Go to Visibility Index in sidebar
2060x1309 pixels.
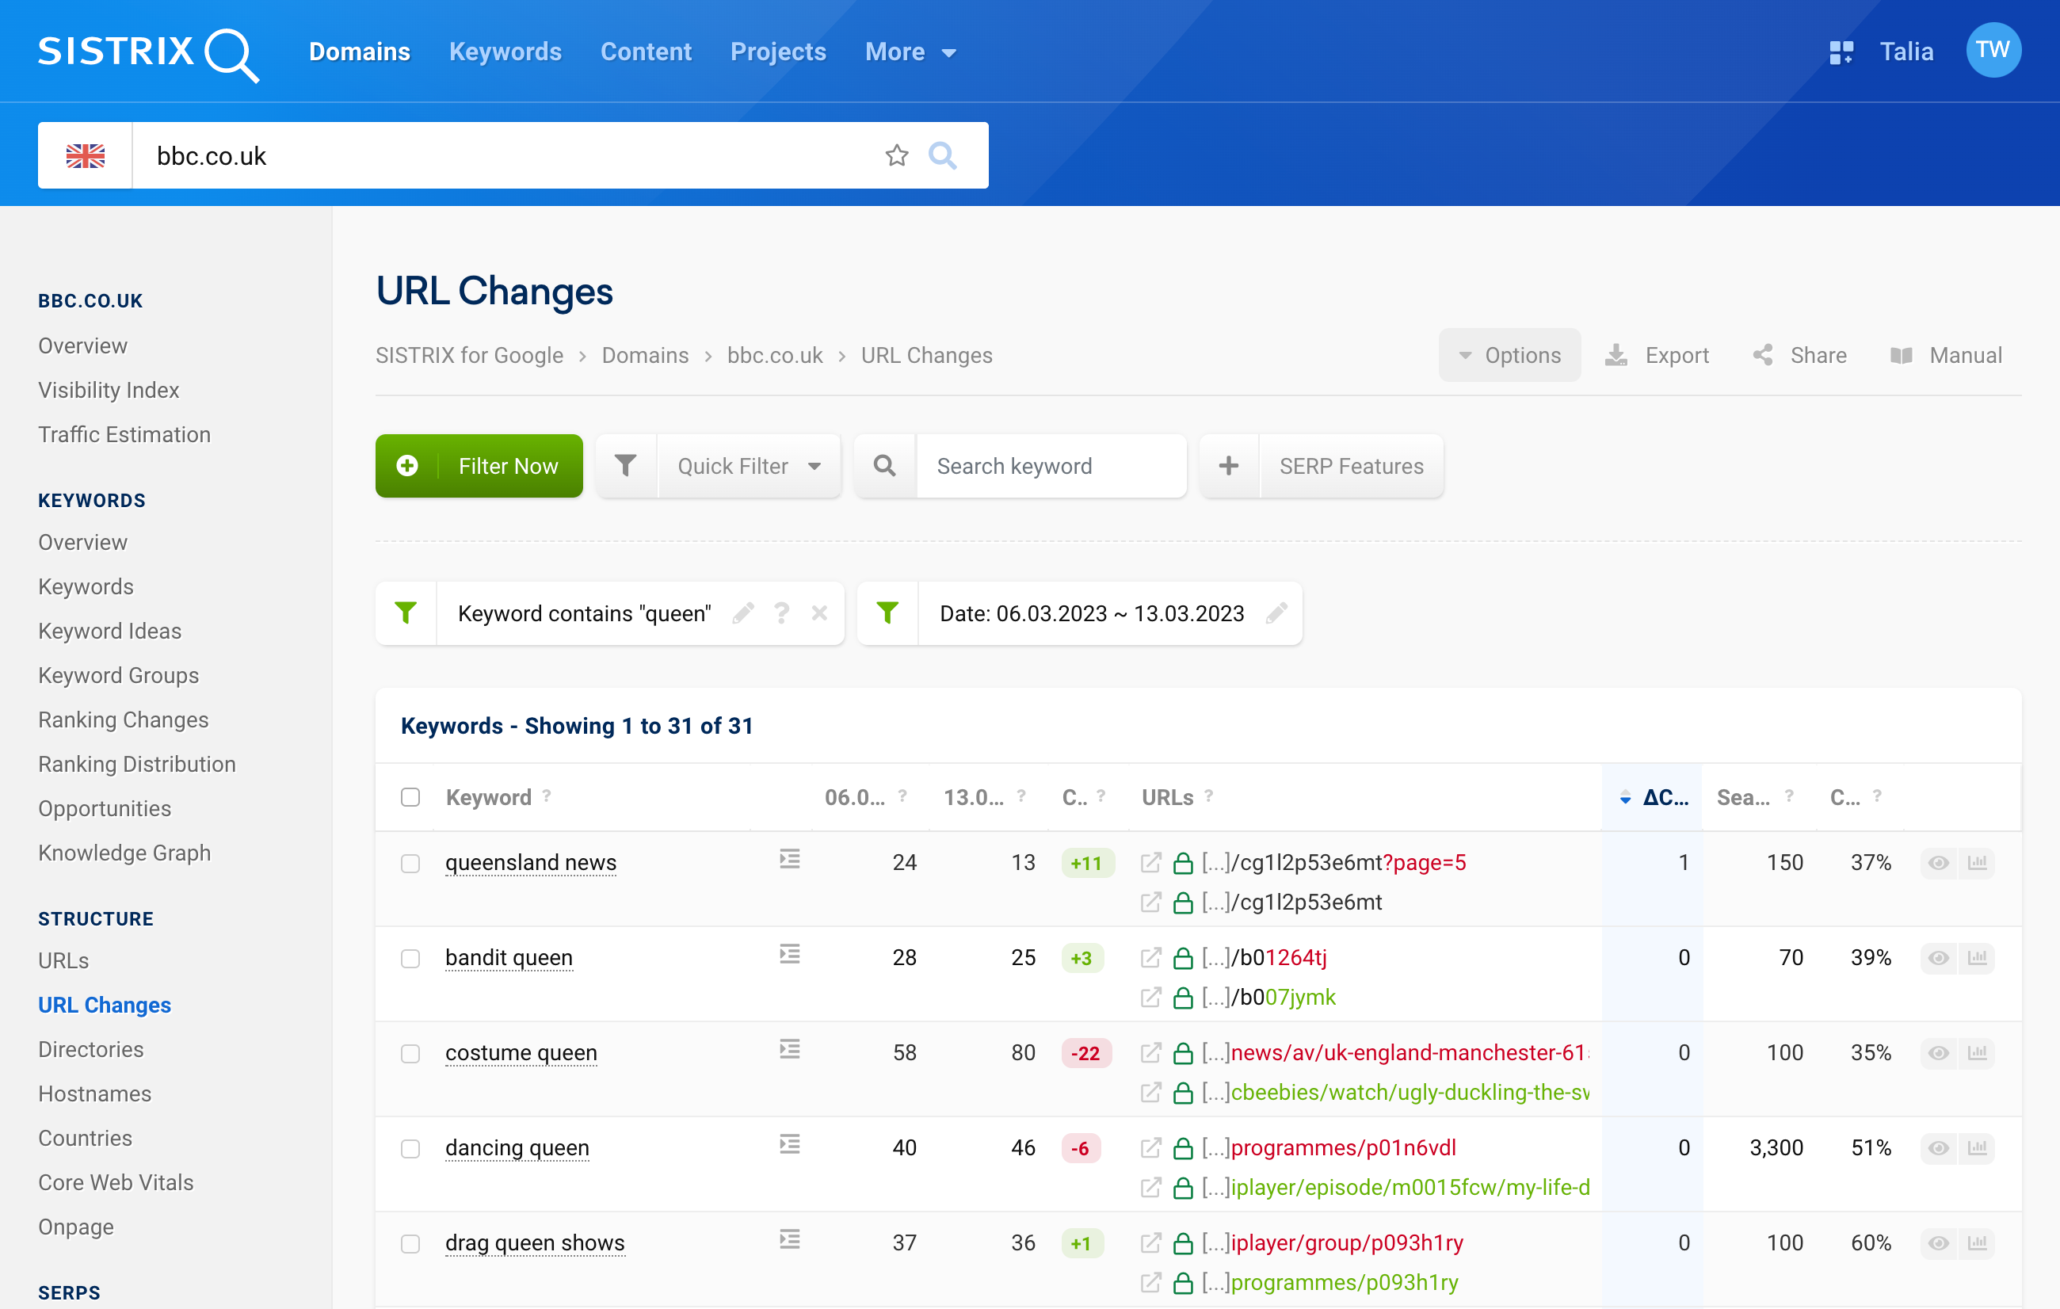point(109,390)
